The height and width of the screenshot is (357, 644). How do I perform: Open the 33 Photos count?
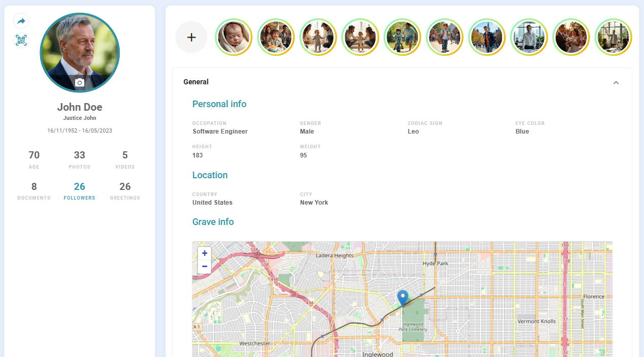(80, 159)
